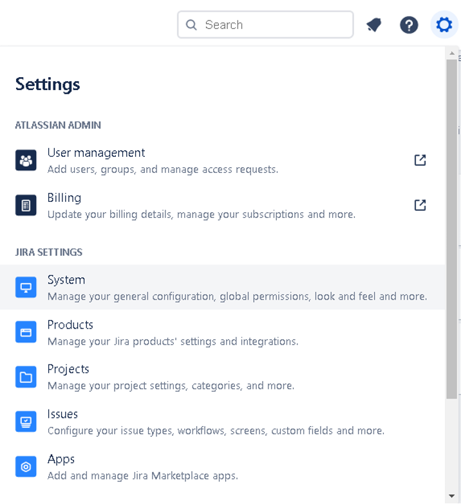This screenshot has height=504, width=461.
Task: Click 'Add and manage Jira Marketplace apps.' text
Action: (x=143, y=476)
